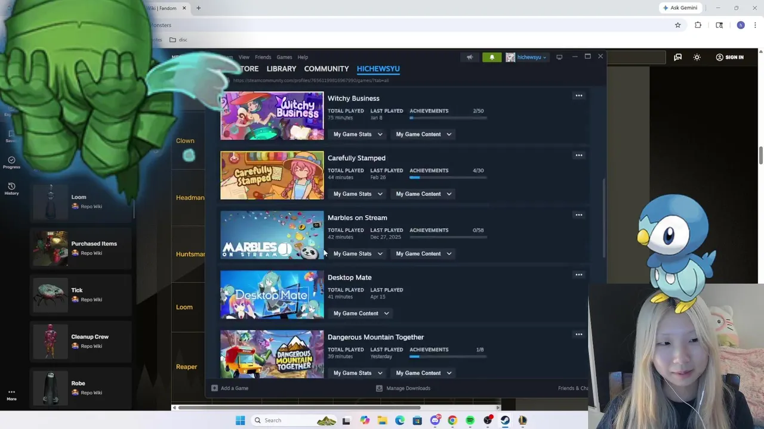Viewport: 764px width, 429px height.
Task: Click Ask Gemini button
Action: pyautogui.click(x=679, y=8)
